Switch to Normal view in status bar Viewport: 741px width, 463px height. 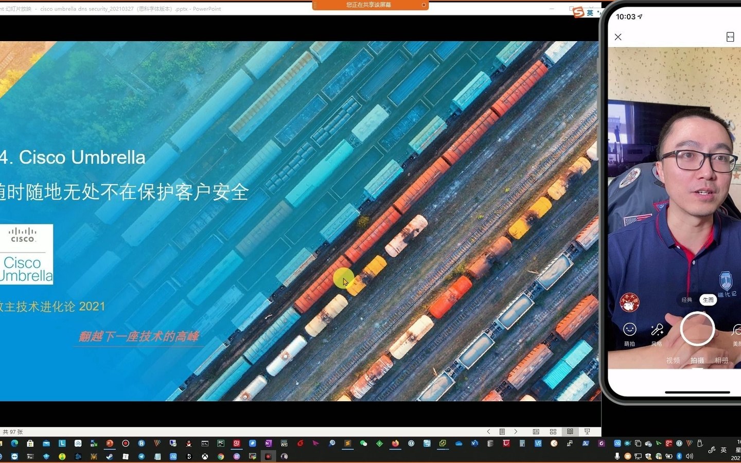(536, 432)
